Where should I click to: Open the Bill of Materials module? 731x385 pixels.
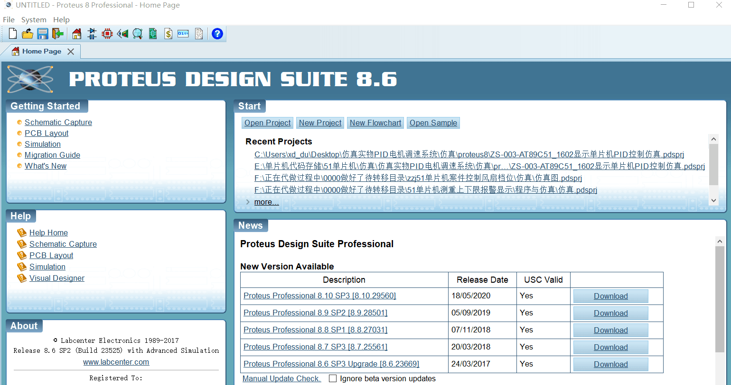click(168, 34)
